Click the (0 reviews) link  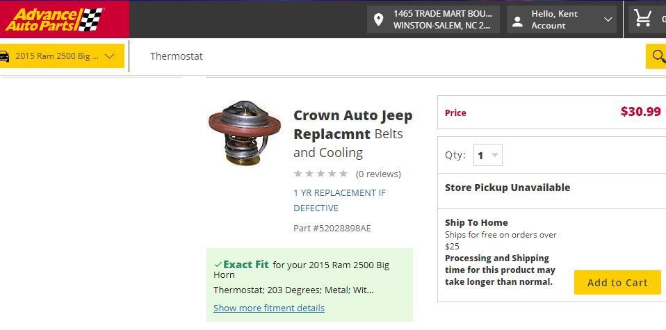(x=378, y=174)
